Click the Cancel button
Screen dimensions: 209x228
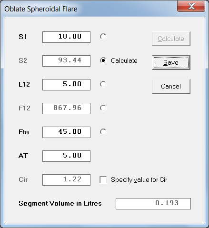click(x=171, y=86)
